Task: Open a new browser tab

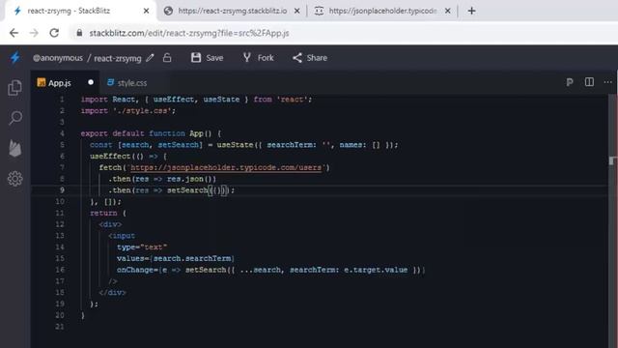Action: tap(472, 11)
